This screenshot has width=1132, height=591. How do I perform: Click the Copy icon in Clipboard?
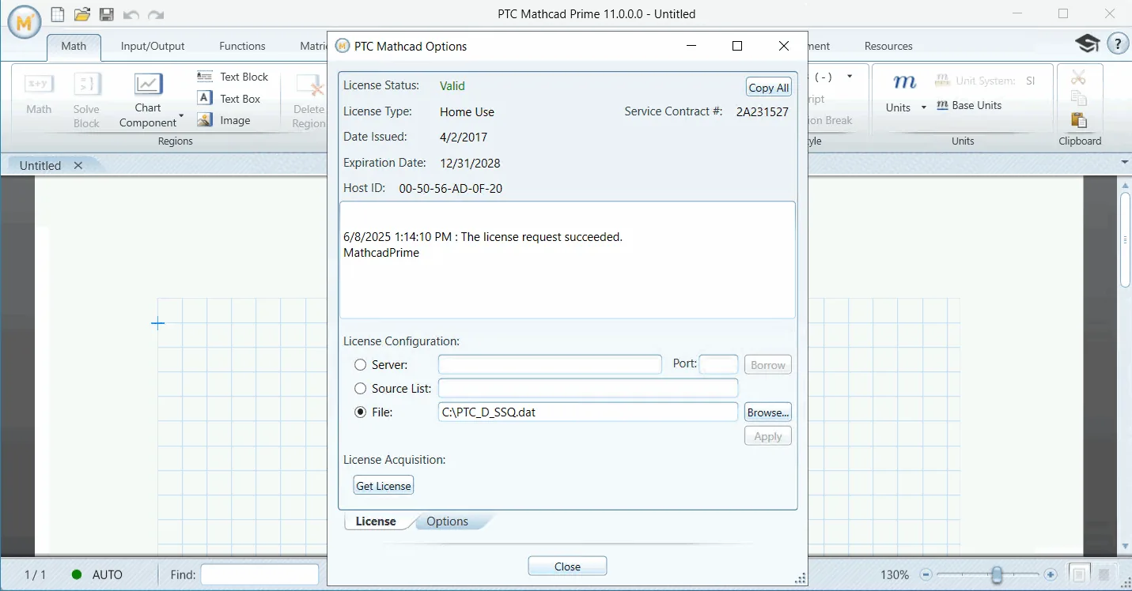pyautogui.click(x=1078, y=99)
